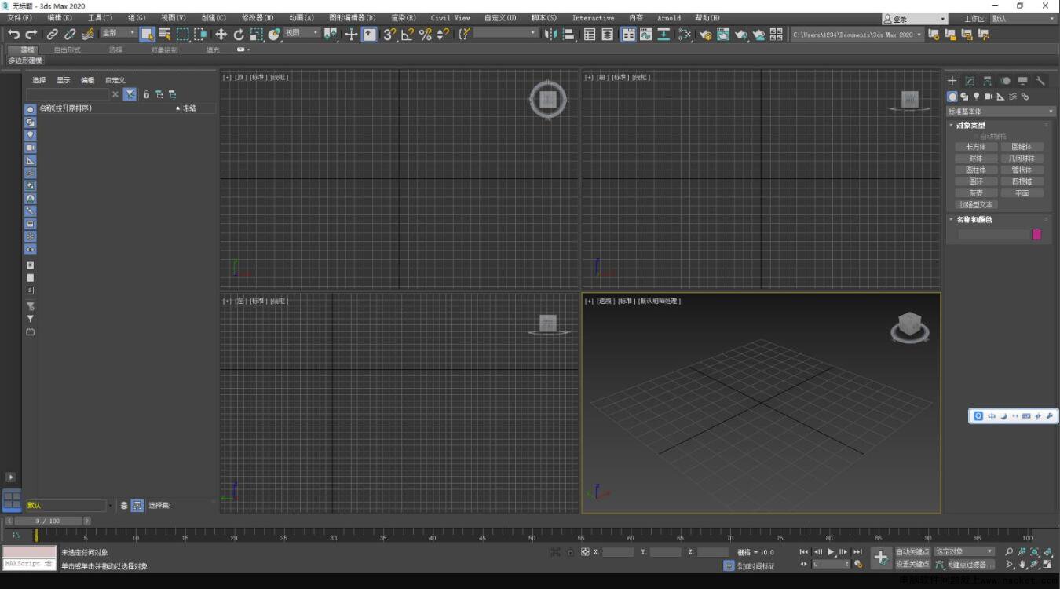Select the Move tool in the main toolbar

pos(221,35)
